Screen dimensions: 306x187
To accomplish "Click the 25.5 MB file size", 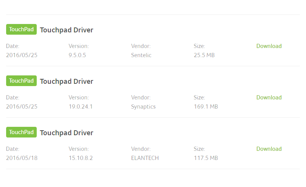I will point(204,55).
